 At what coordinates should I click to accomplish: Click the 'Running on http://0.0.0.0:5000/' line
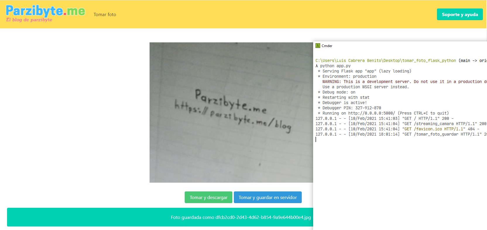[x=383, y=113]
